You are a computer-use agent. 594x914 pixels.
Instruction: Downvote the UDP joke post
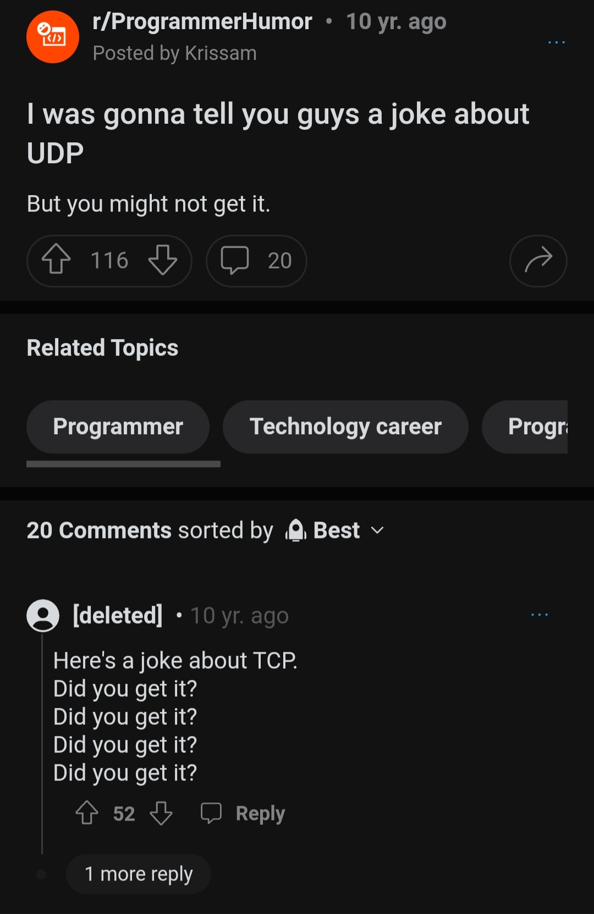(163, 260)
